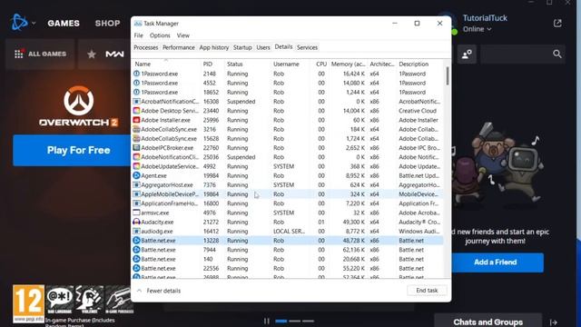Switch to the Processes tab

coord(145,47)
